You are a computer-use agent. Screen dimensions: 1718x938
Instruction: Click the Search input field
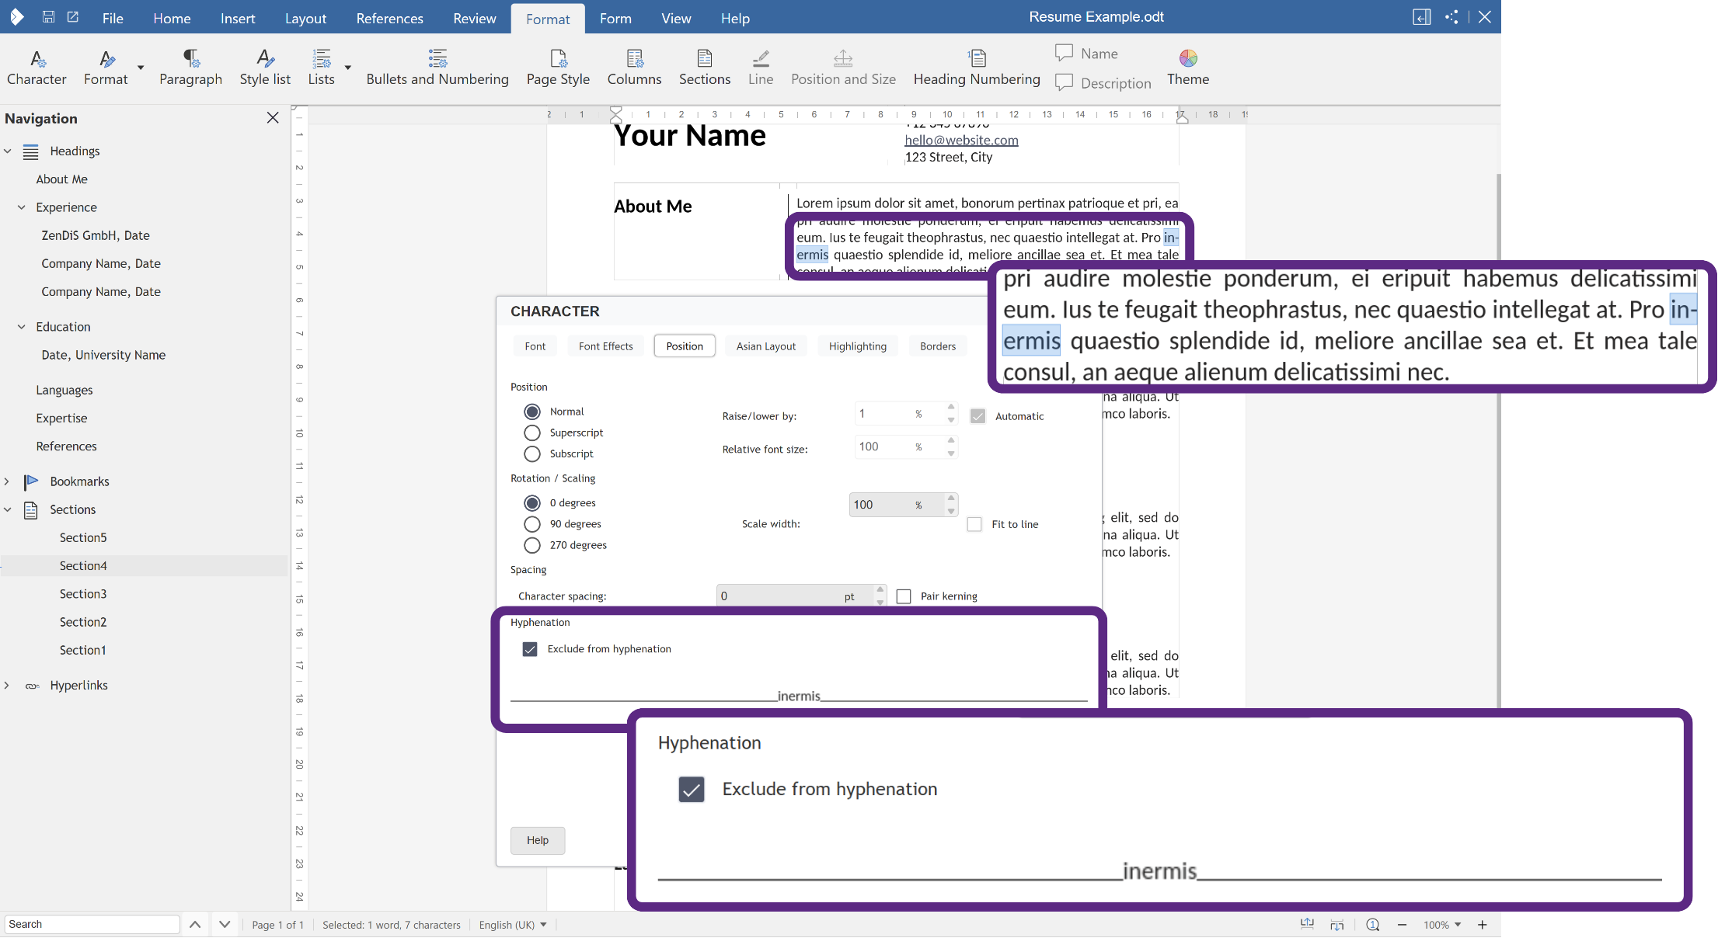click(92, 924)
